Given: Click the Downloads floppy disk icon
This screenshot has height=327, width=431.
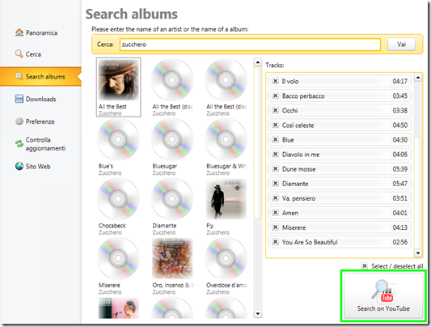Looking at the screenshot, I should 19,99.
